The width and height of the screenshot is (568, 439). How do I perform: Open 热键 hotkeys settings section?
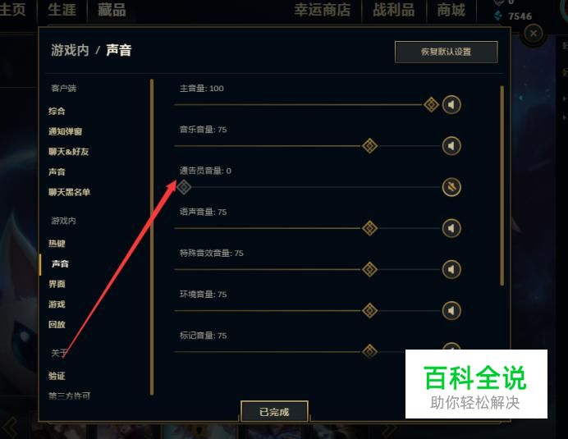pos(57,244)
